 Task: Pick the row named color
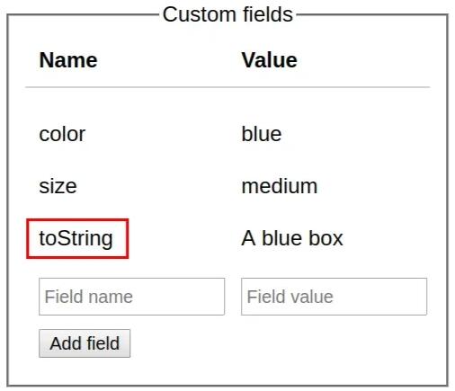click(227, 134)
